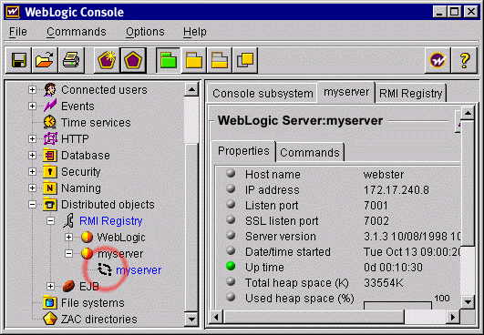Click tree panel scroll down arrow
This screenshot has width=484, height=335.
pyautogui.click(x=191, y=320)
